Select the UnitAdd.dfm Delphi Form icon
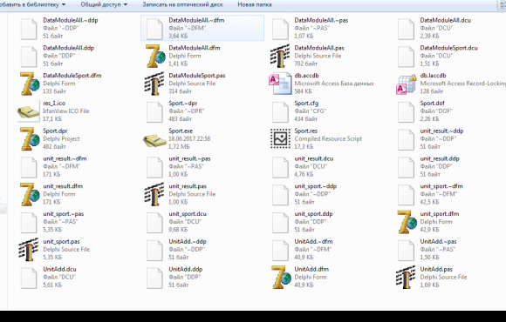The width and height of the screenshot is (506, 322). pos(281,278)
